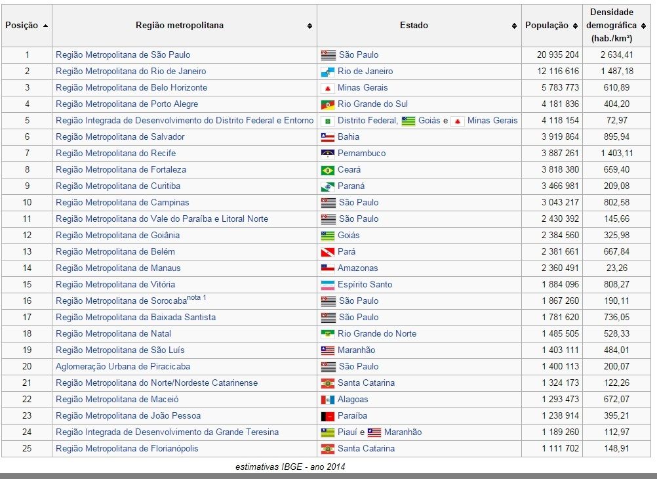Viewport: 657px width, 479px height.
Task: Click the Rio de Janeiro flag icon
Action: (327, 72)
